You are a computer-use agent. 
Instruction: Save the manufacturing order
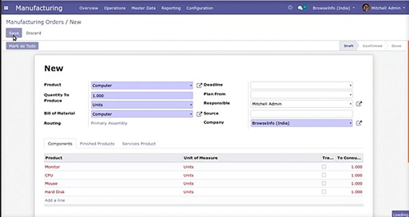point(14,33)
